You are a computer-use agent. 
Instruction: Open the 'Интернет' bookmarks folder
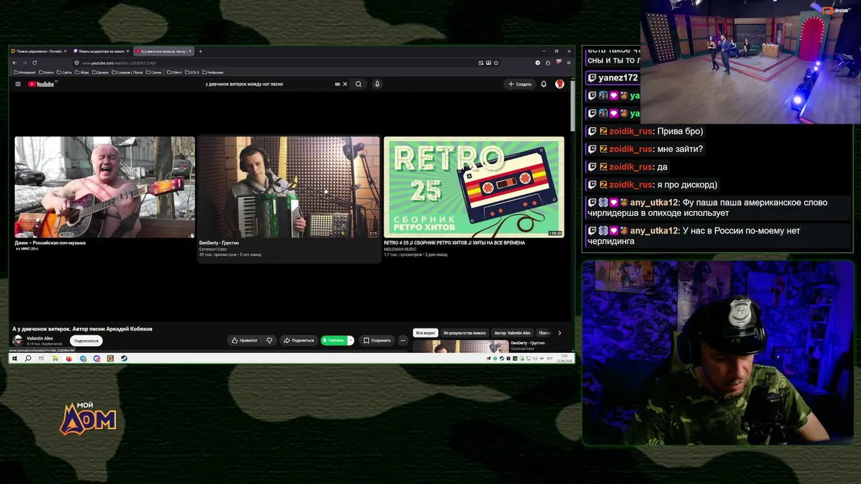click(25, 72)
